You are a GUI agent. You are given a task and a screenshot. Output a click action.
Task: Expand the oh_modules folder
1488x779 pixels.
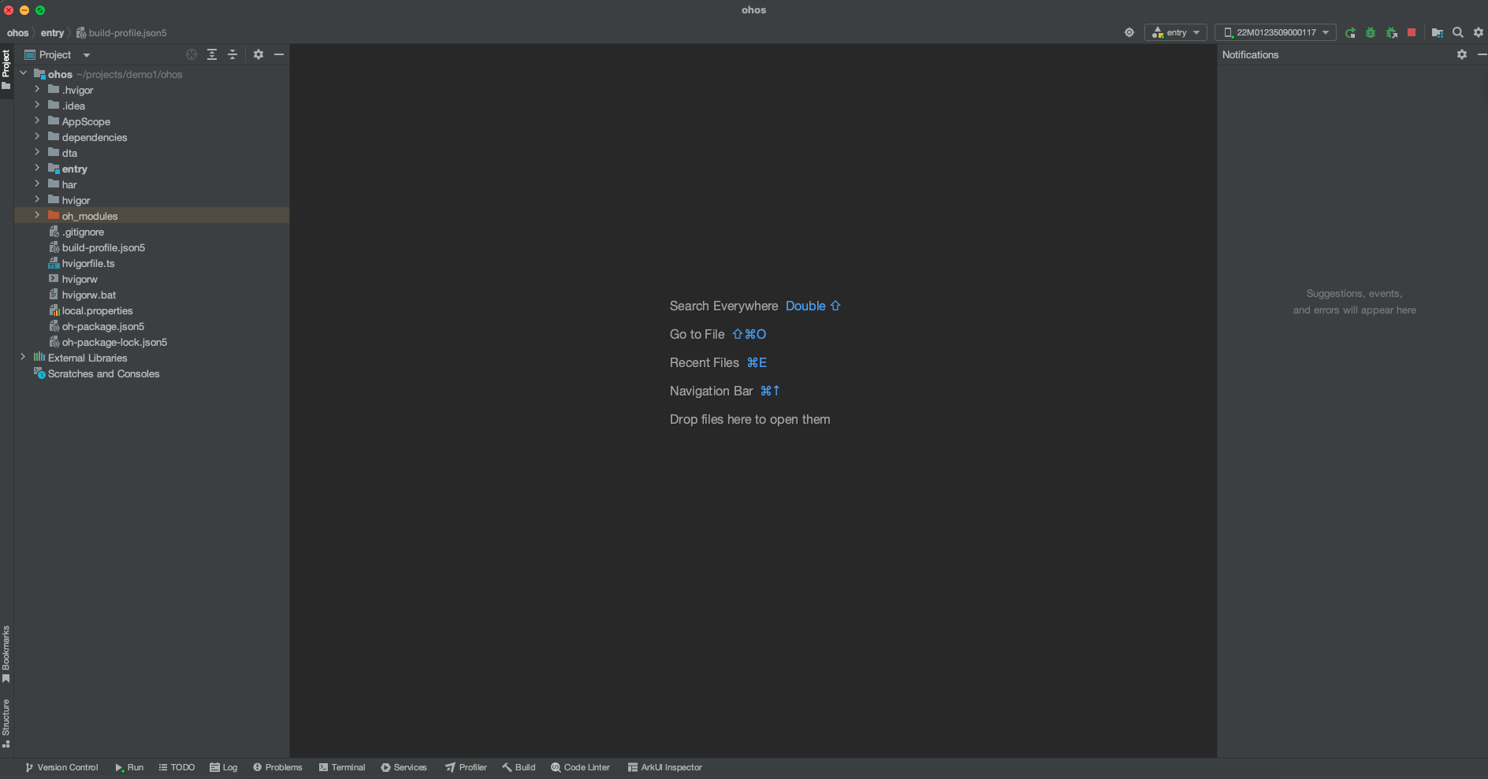pyautogui.click(x=37, y=215)
